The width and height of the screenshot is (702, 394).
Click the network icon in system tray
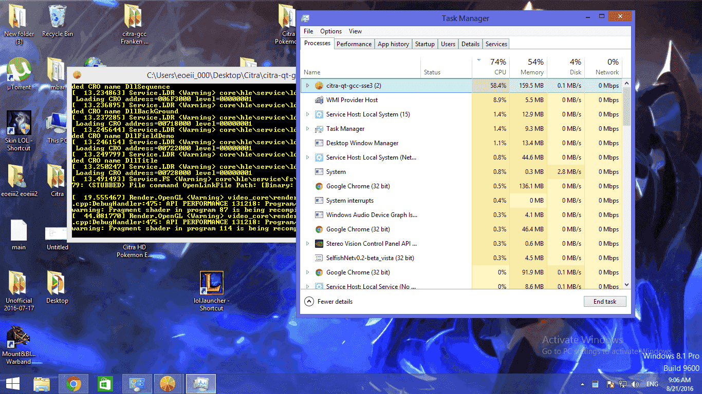[622, 384]
